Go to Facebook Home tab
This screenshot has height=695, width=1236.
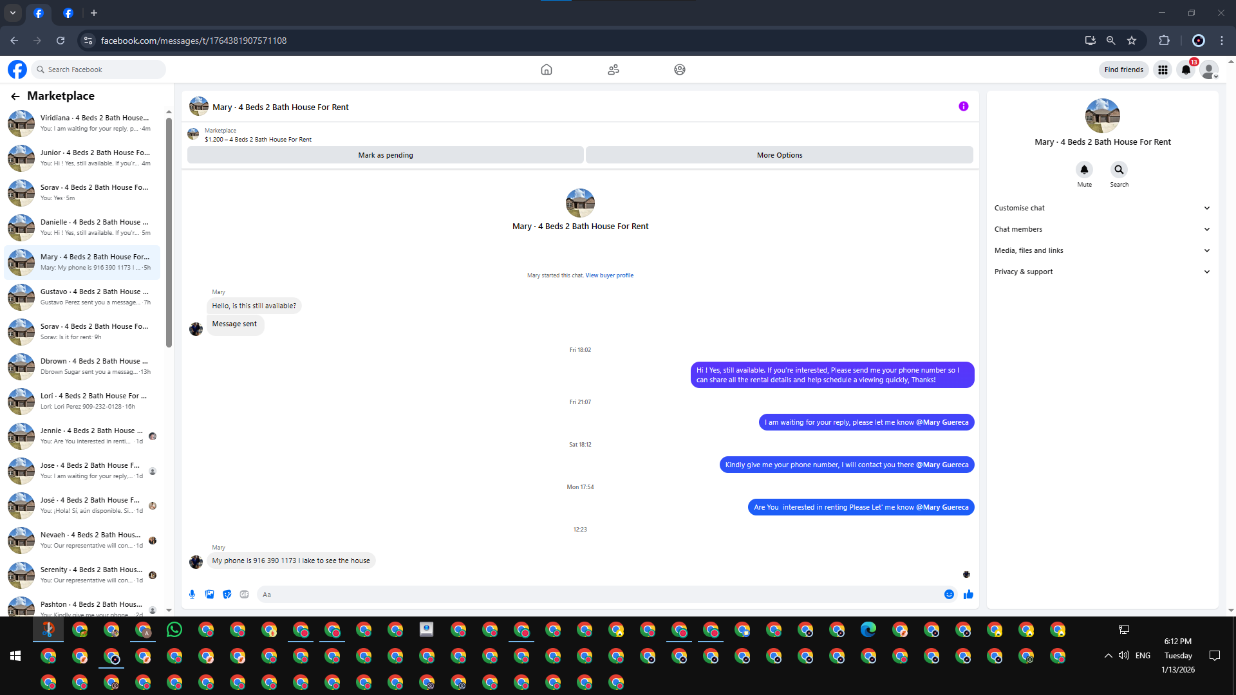[x=547, y=69]
